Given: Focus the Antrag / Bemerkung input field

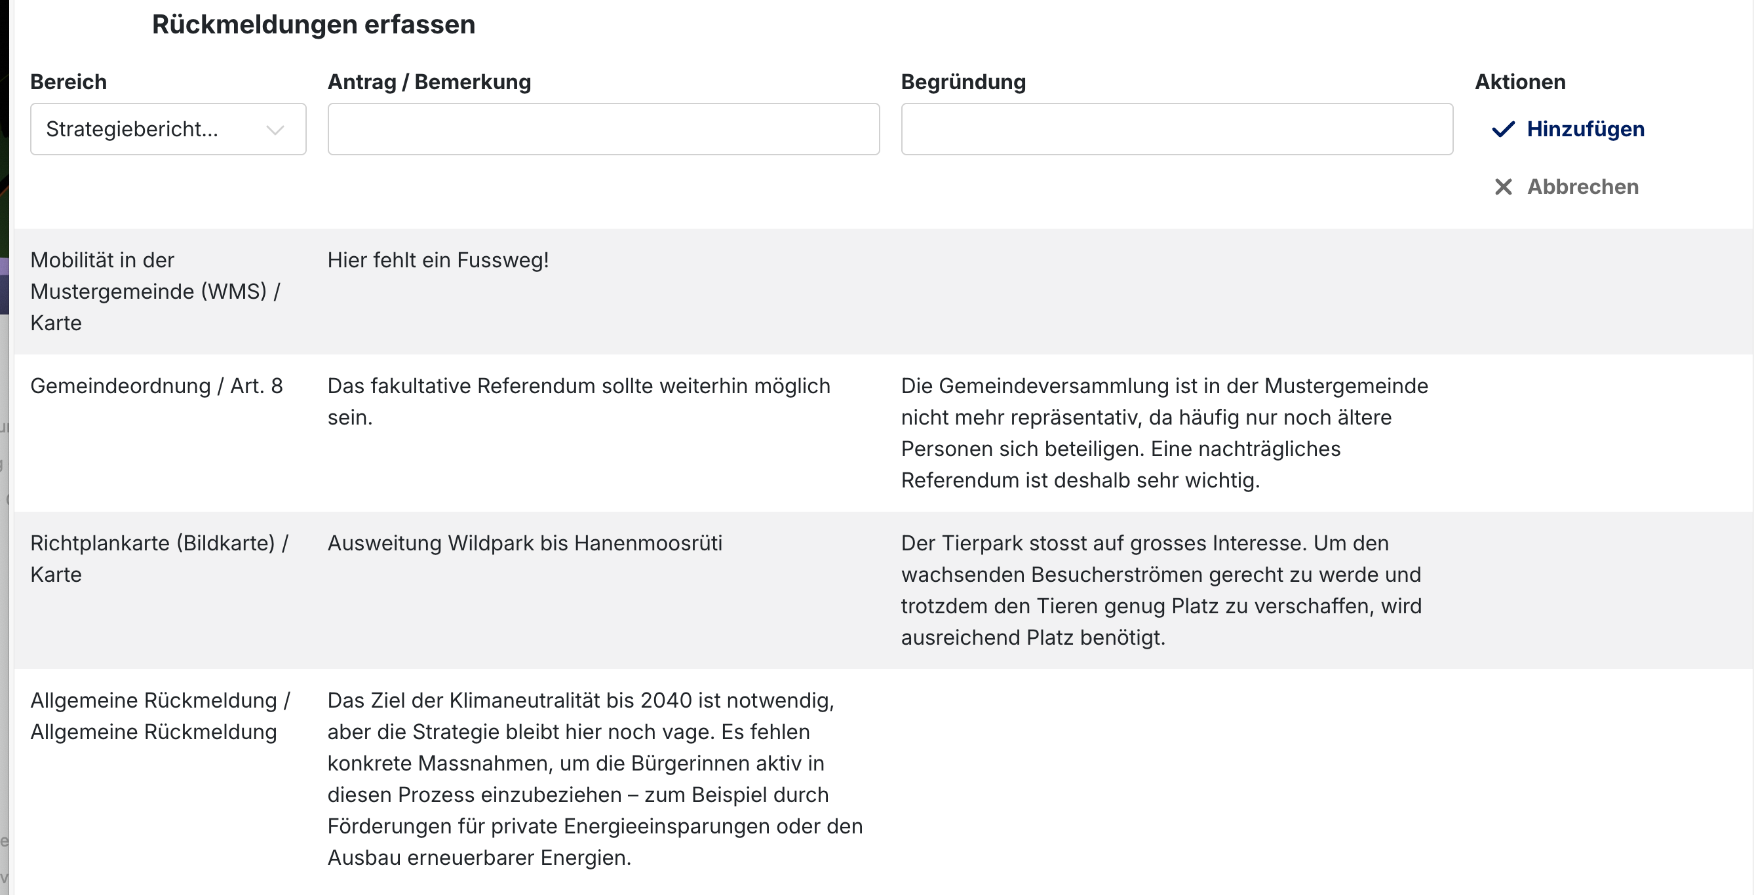Looking at the screenshot, I should pos(603,129).
